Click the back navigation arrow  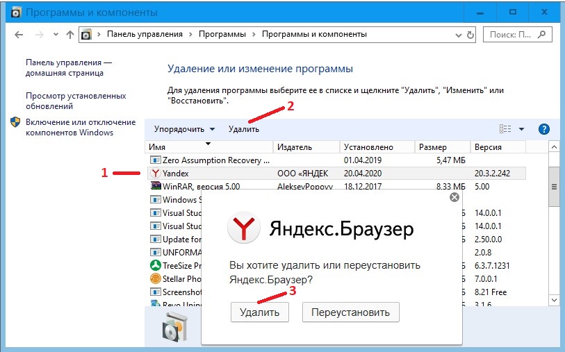pos(17,34)
